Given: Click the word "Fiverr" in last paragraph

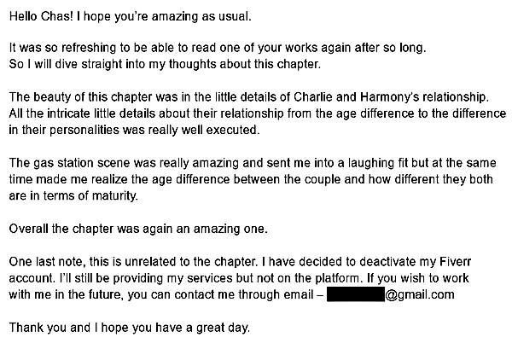Looking at the screenshot, I should click(456, 261).
